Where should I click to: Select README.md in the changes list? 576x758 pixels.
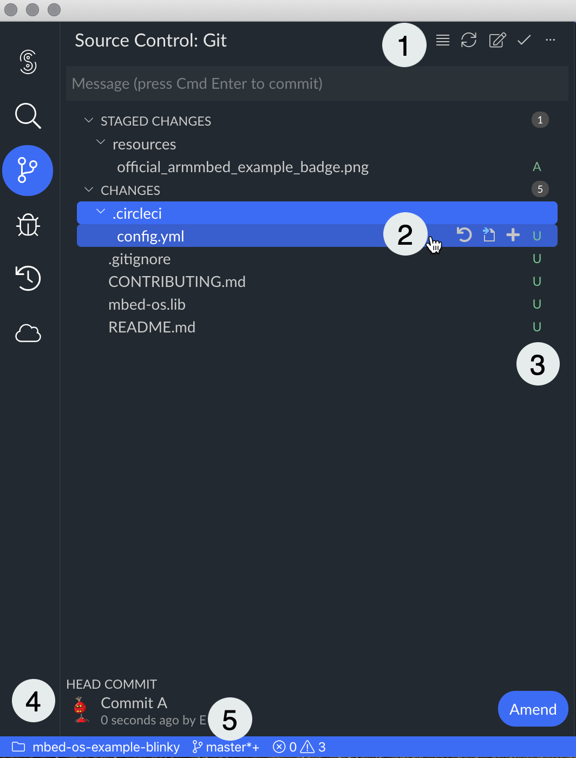pyautogui.click(x=152, y=327)
